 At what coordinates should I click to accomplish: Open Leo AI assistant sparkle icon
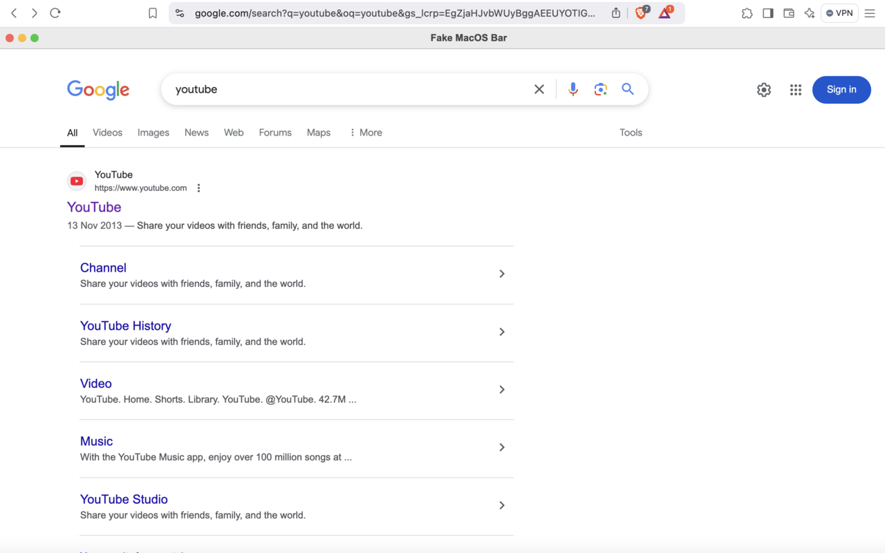pyautogui.click(x=809, y=13)
